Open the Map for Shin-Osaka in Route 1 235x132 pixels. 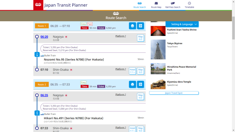point(140,71)
